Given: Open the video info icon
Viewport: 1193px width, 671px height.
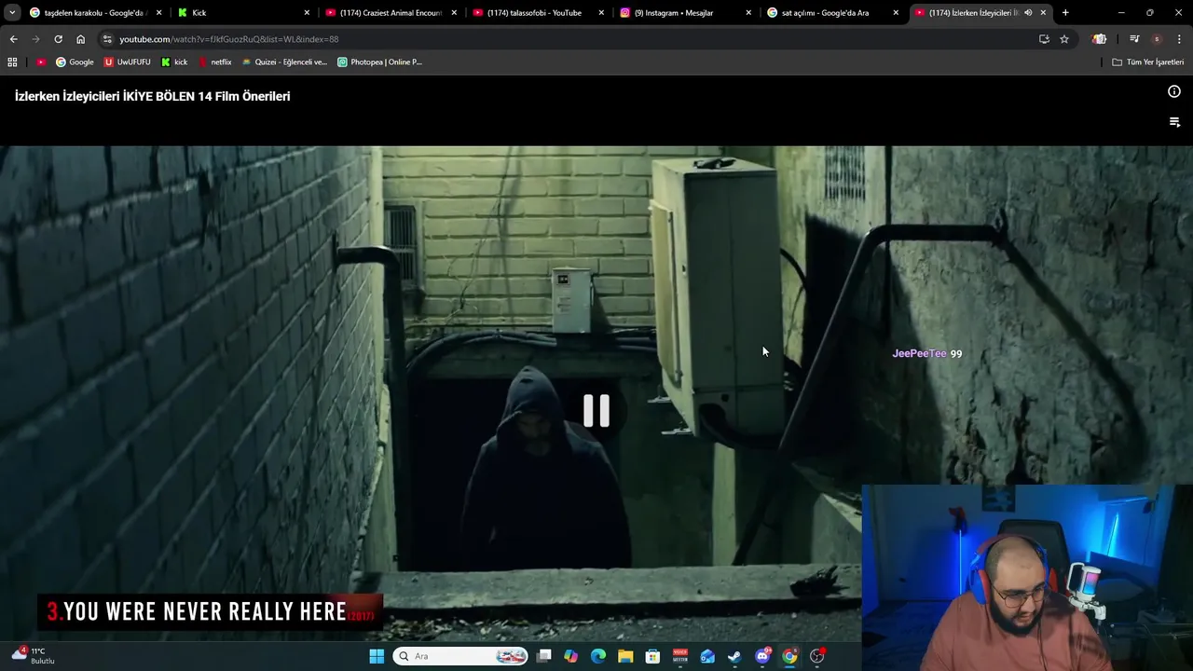Looking at the screenshot, I should [1174, 91].
